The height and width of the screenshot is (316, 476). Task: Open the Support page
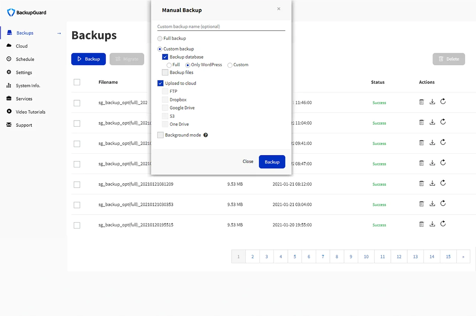(23, 125)
